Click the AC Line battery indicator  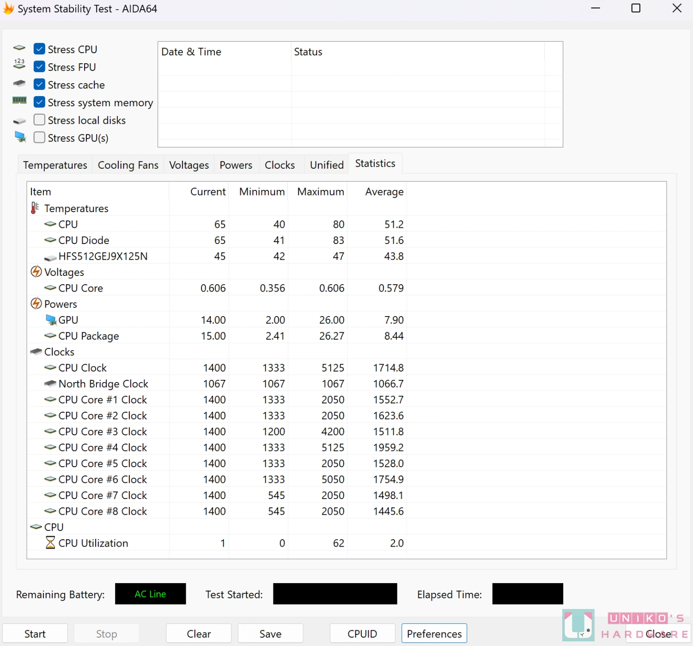pos(151,594)
